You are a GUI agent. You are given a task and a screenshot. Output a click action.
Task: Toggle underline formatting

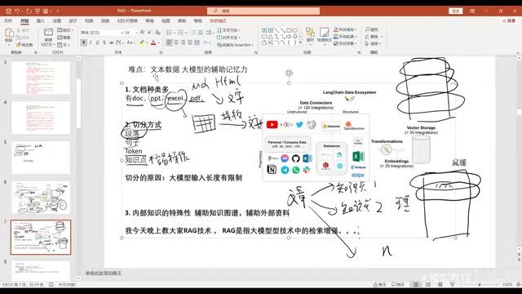pos(97,42)
